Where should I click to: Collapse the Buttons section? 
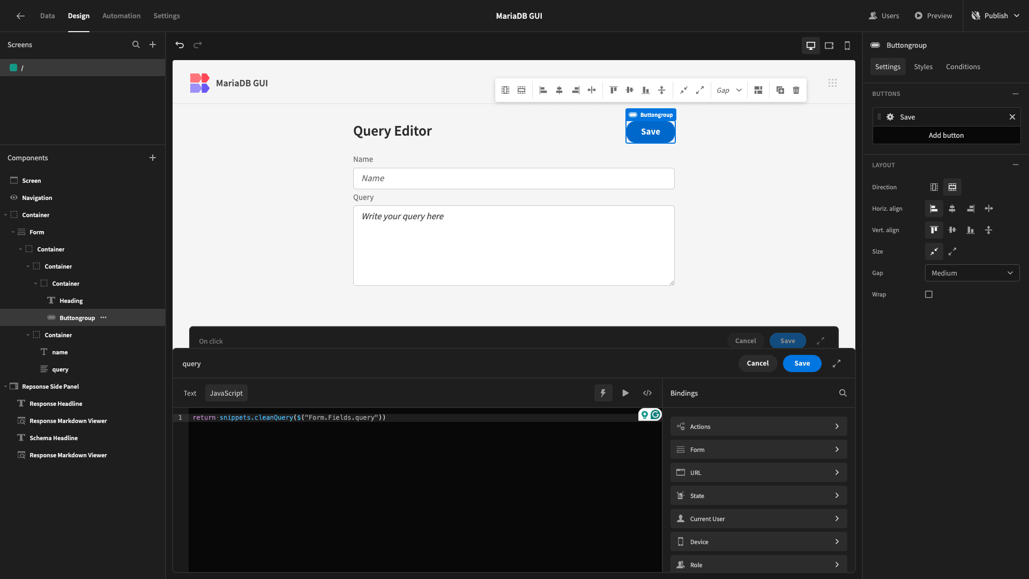coord(1015,94)
